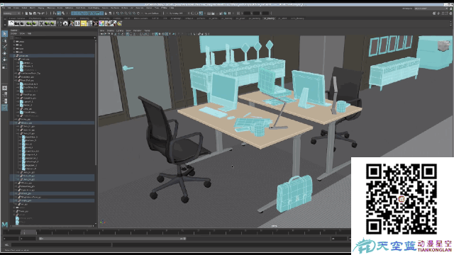Toggle the highlighted Outliner layout button
Viewport: 454px width, 255px height.
pyautogui.click(x=4, y=108)
